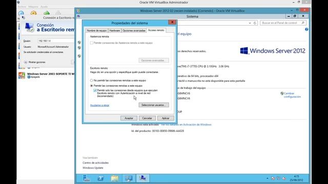Click the Equipo field showing 192.168.1.4
Viewport: 328px width, 184px height.
click(56, 41)
